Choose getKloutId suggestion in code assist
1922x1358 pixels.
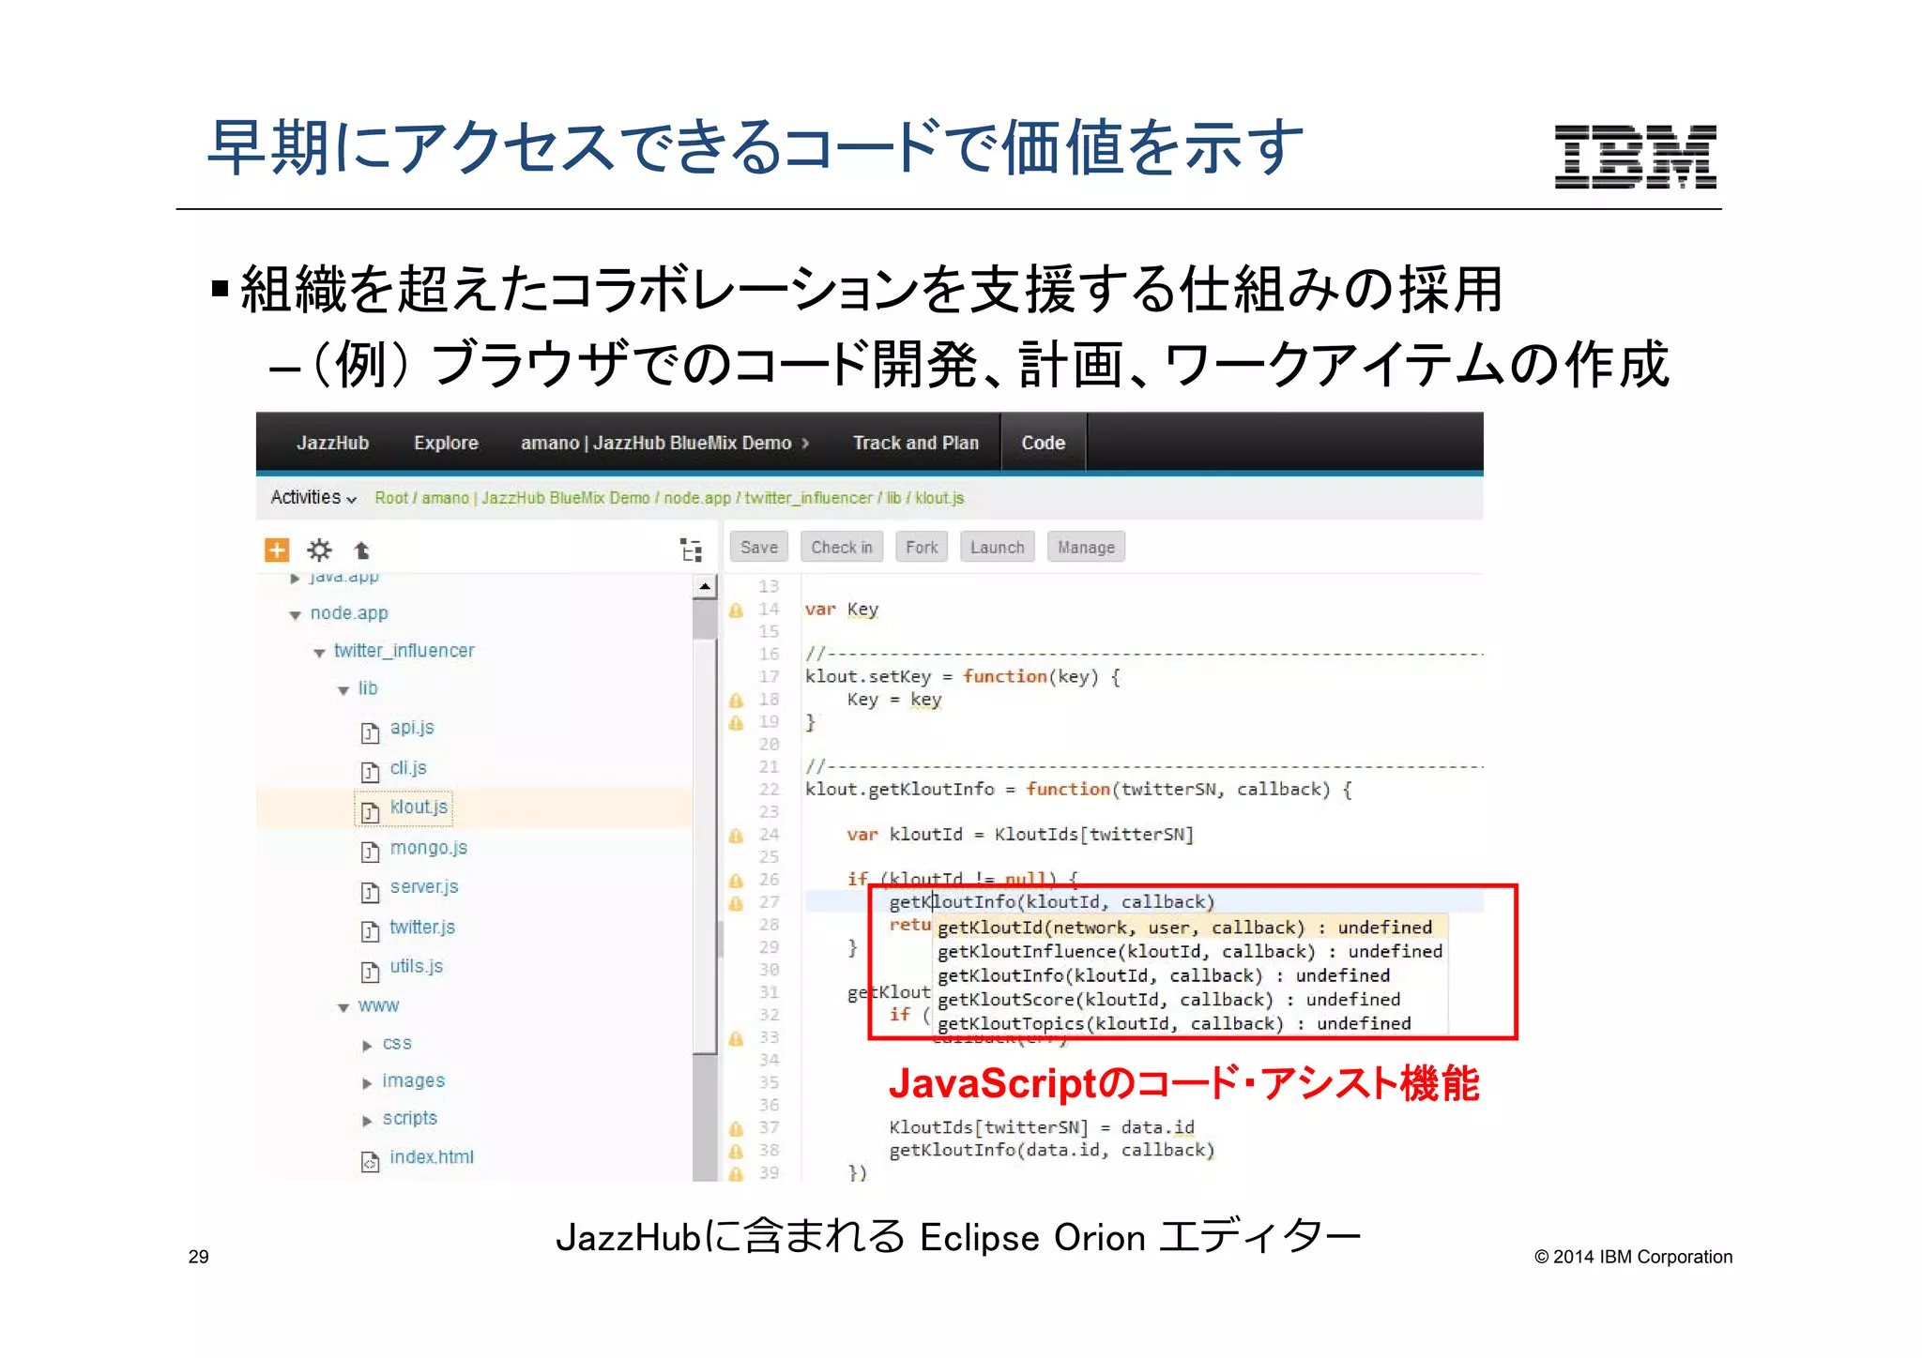pos(1191,928)
